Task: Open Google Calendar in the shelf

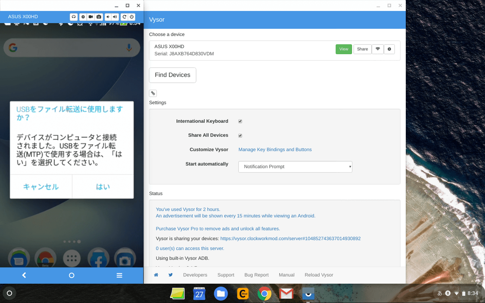Action: (199, 294)
